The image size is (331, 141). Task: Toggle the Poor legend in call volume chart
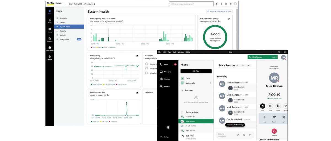click(x=93, y=47)
